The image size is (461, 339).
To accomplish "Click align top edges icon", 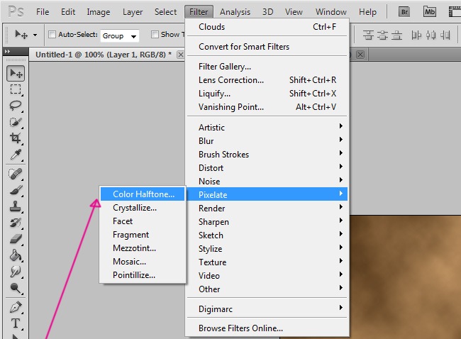I will 368,35.
